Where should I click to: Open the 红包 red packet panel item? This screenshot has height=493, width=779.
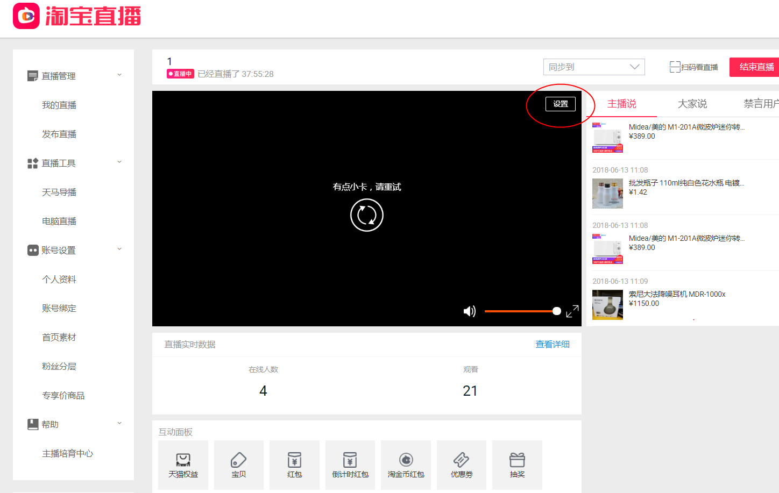click(x=294, y=465)
